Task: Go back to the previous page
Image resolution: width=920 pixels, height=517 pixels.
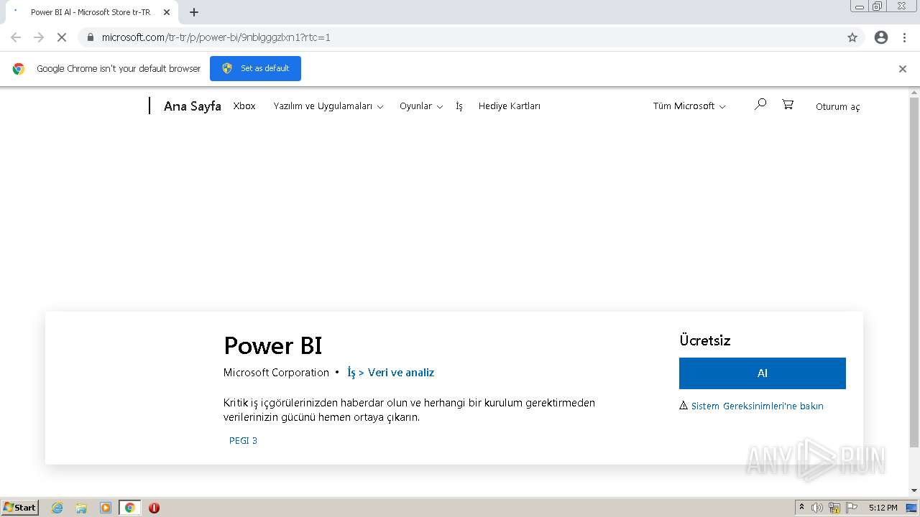Action: pyautogui.click(x=16, y=37)
